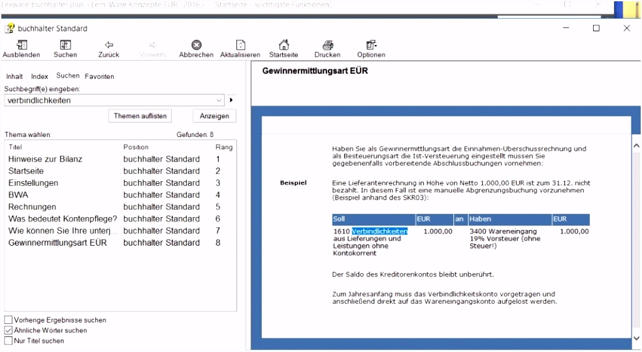Image resolution: width=642 pixels, height=352 pixels.
Task: Select Hinweise zur Bilanz result
Action: tap(120, 159)
